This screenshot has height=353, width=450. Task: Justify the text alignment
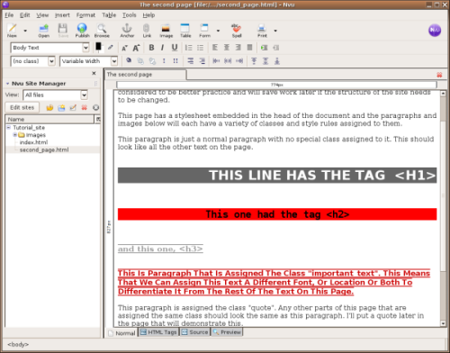point(249,48)
